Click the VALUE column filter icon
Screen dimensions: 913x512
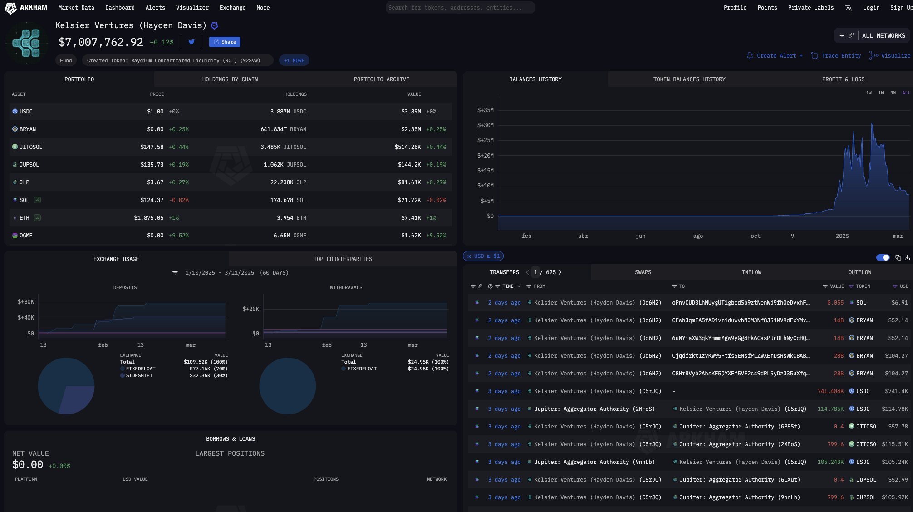point(825,286)
